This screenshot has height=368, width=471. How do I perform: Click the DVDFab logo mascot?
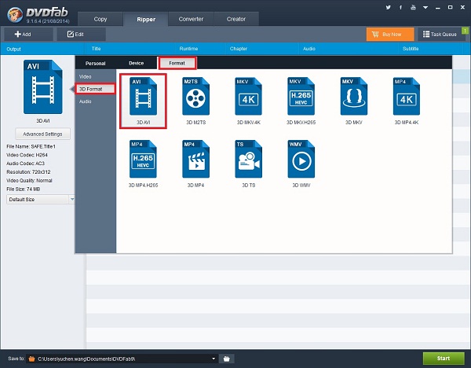(15, 14)
